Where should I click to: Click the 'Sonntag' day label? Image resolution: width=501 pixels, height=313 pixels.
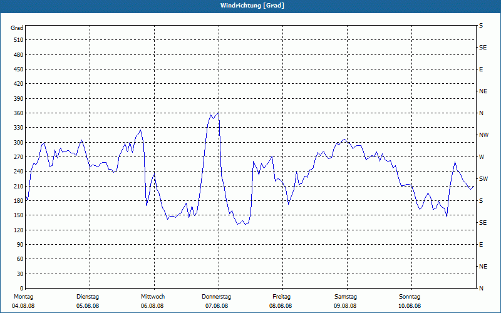pos(410,297)
